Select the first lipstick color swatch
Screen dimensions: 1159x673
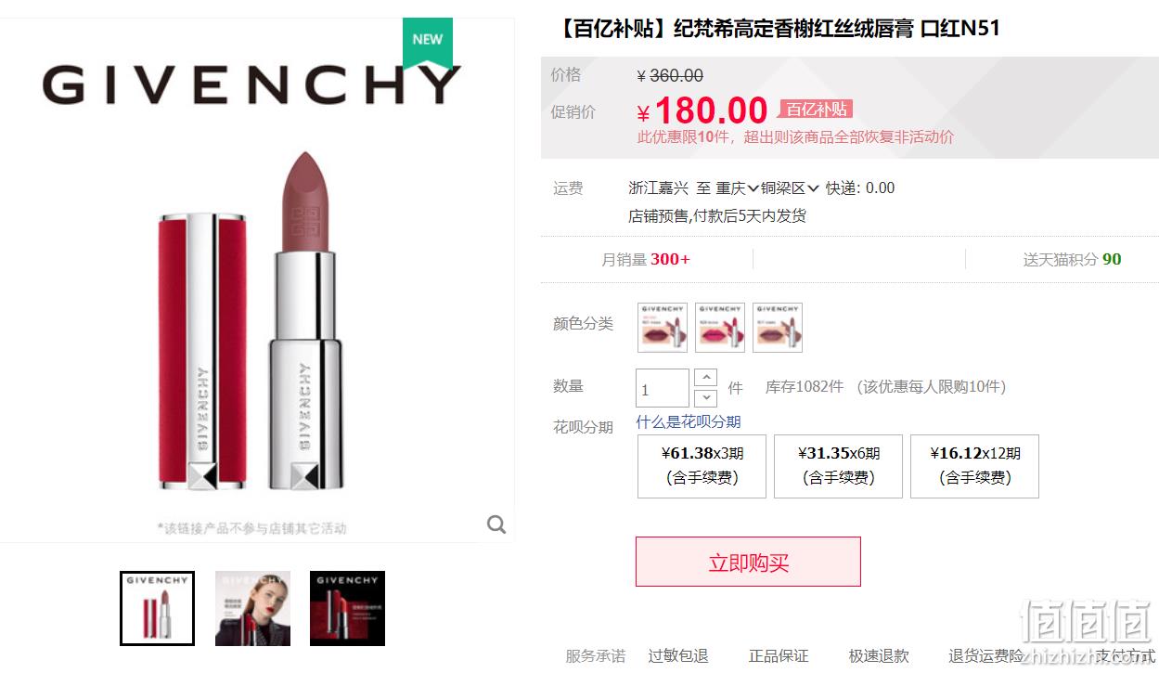click(x=663, y=328)
